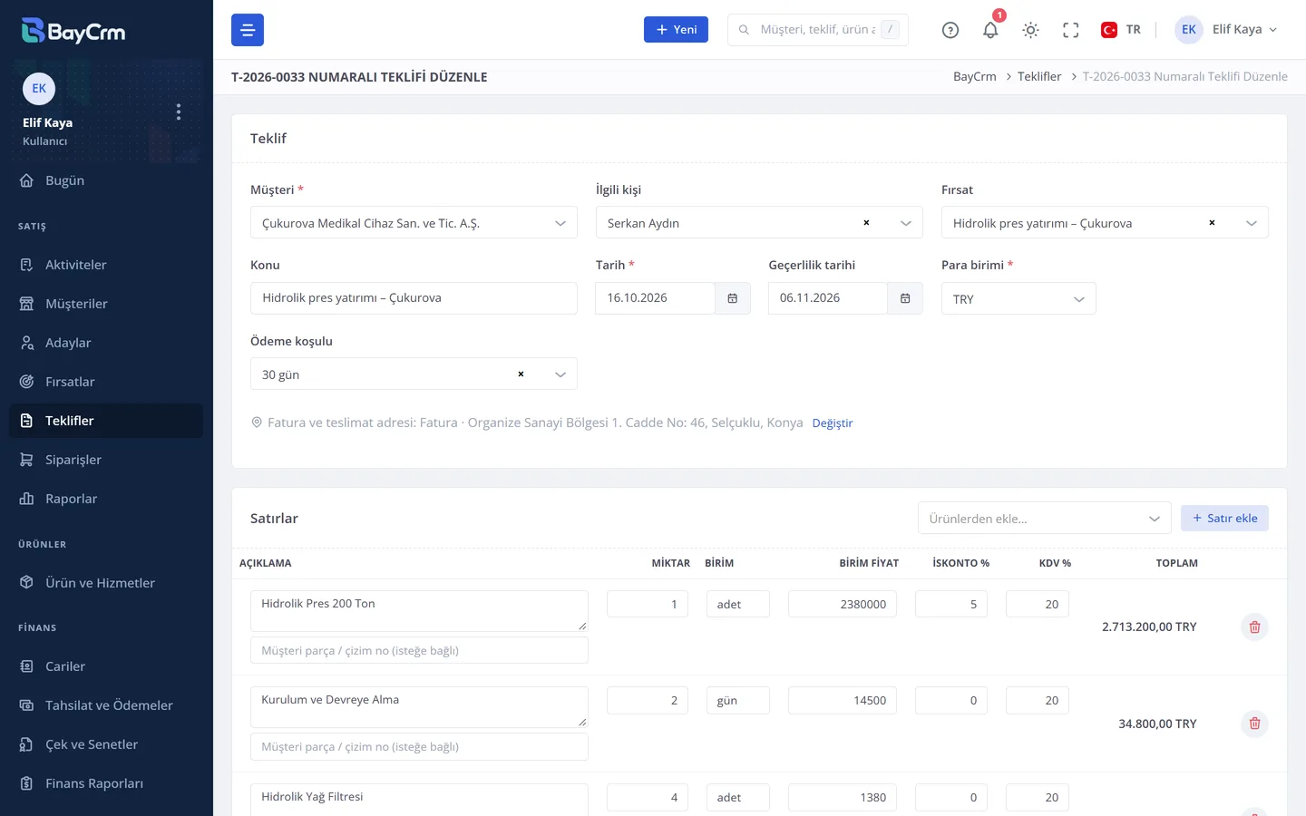Open calendar picker for Geçerlilik tarihi
The image size is (1306, 816).
click(x=905, y=298)
